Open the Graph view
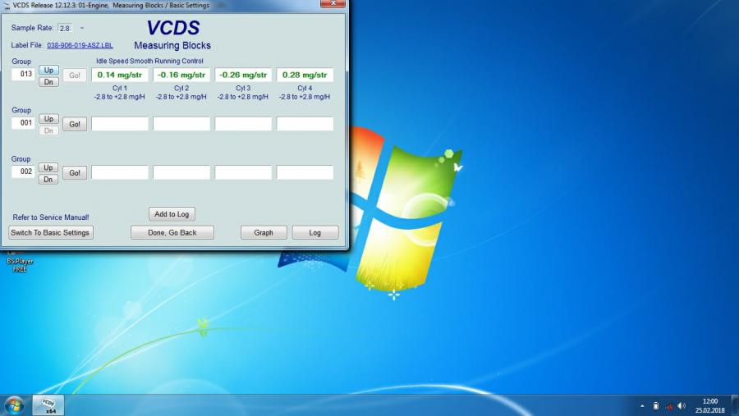This screenshot has width=739, height=416. click(264, 232)
